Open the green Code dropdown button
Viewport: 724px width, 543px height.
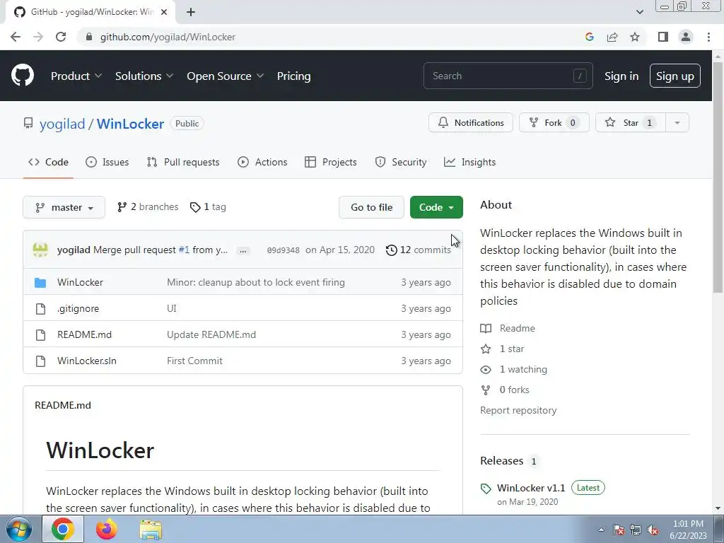436,207
